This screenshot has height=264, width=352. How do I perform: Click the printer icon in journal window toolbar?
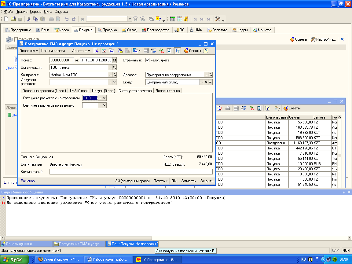click(228, 108)
